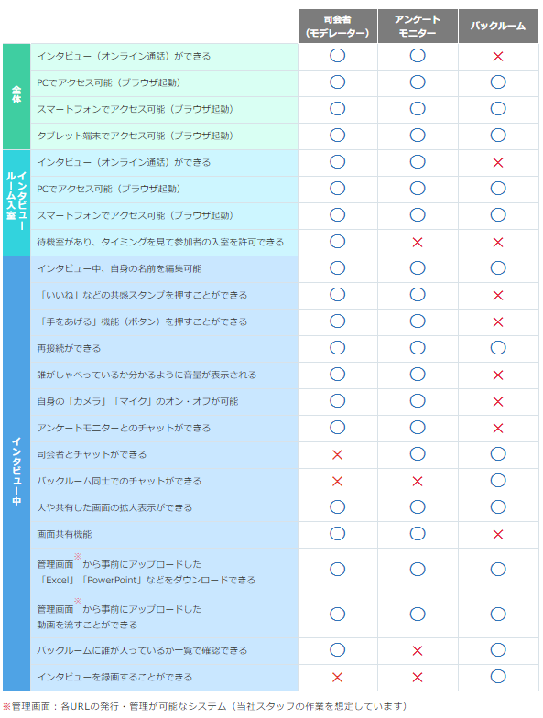This screenshot has width=543, height=718.
Task: Select the バックルーム column header
Action: (x=498, y=26)
